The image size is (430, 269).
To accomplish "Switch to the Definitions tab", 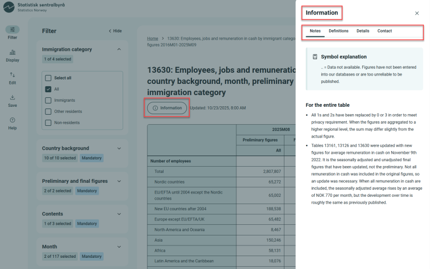I will tap(338, 31).
